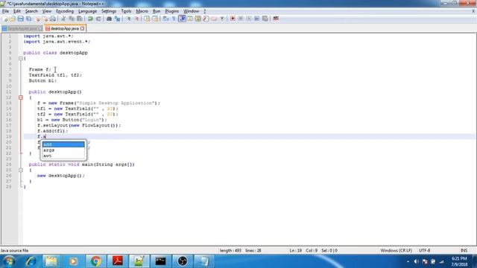Toggle file monitoring toolbar icon

coord(222,19)
